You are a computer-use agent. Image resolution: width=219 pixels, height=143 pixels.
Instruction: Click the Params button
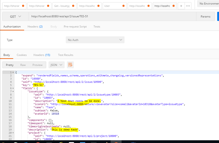tap(205, 16)
